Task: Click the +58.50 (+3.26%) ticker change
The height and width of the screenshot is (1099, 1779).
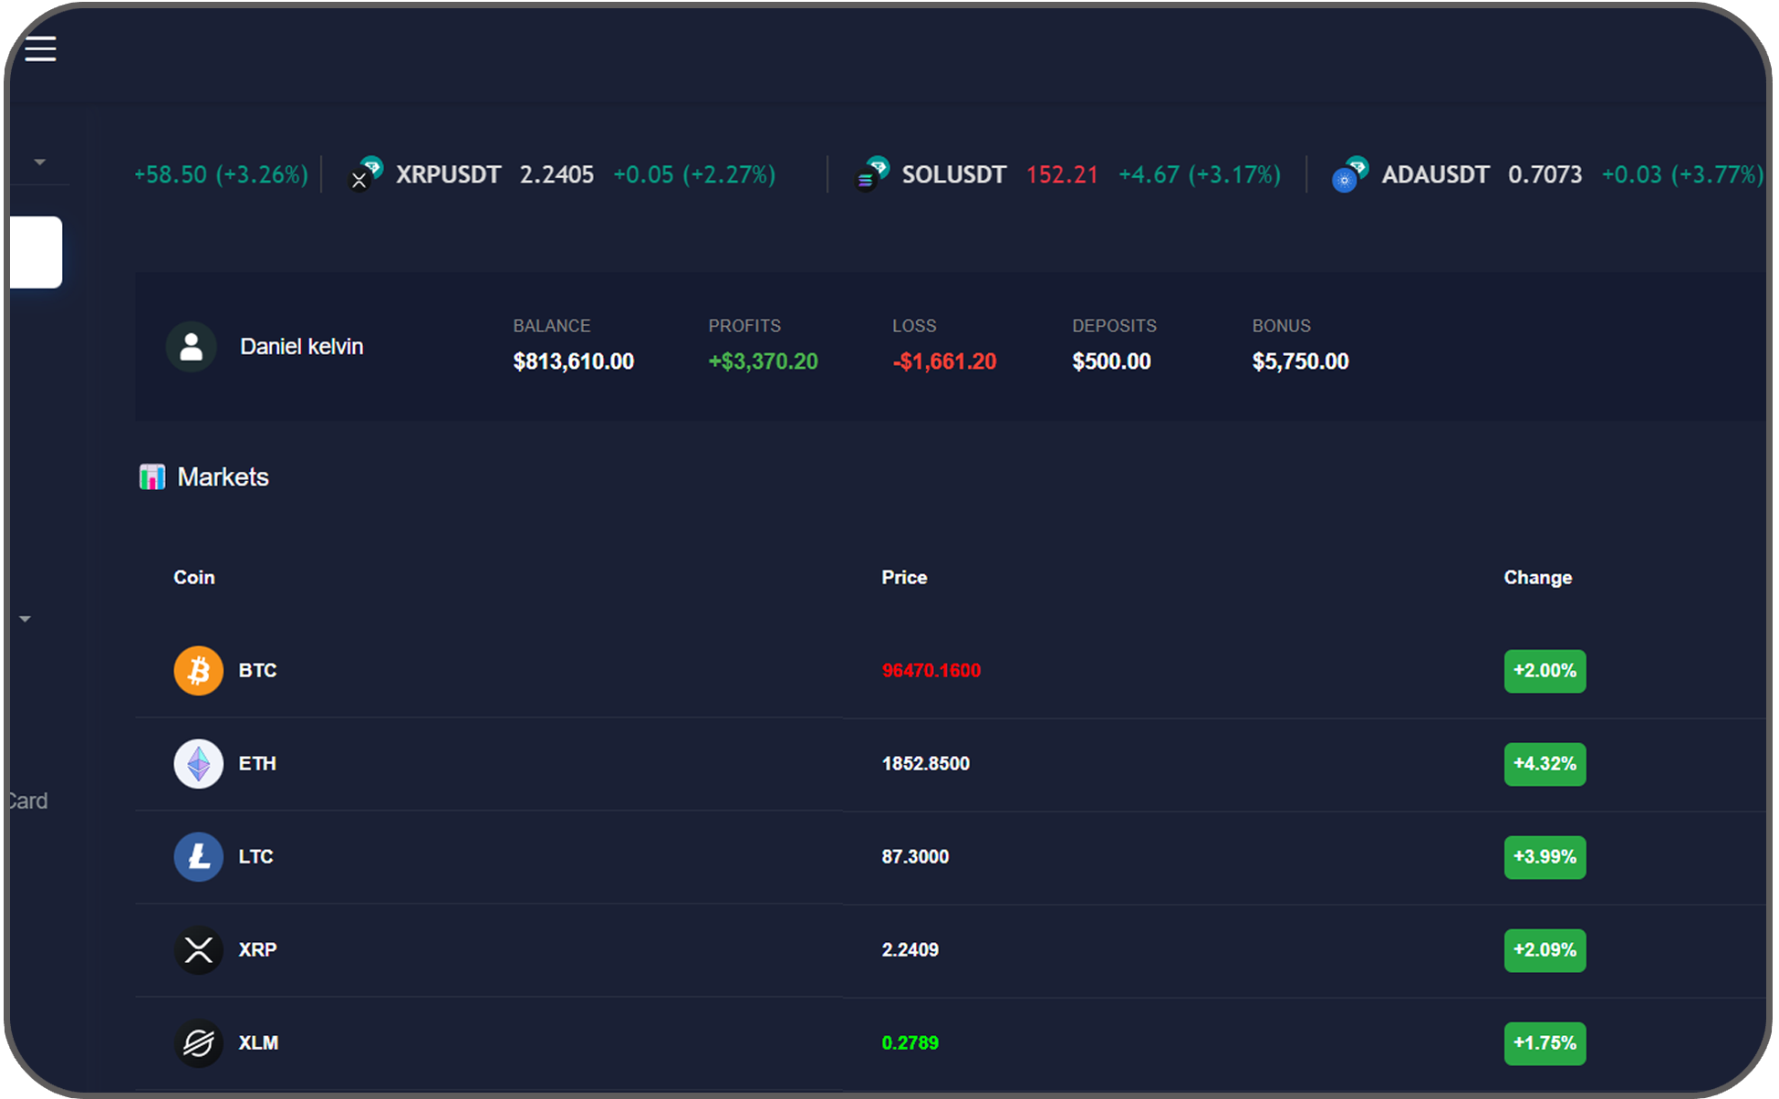Action: [221, 174]
